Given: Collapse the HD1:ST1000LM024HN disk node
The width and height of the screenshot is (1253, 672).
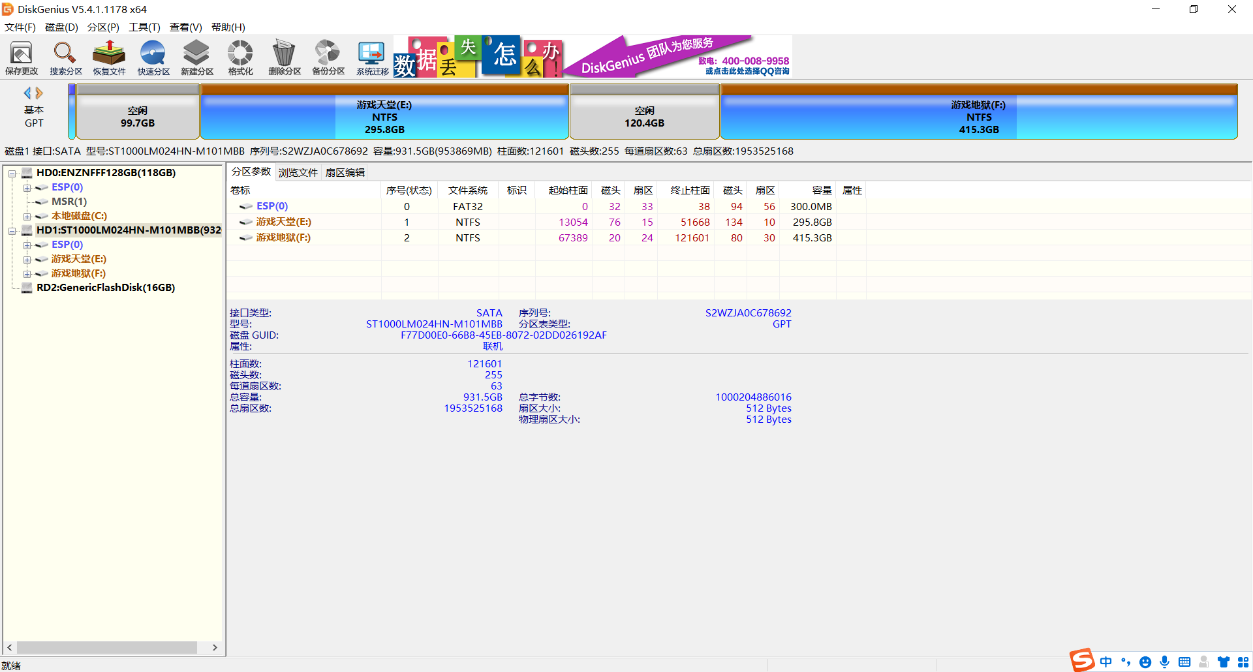Looking at the screenshot, I should tap(12, 231).
